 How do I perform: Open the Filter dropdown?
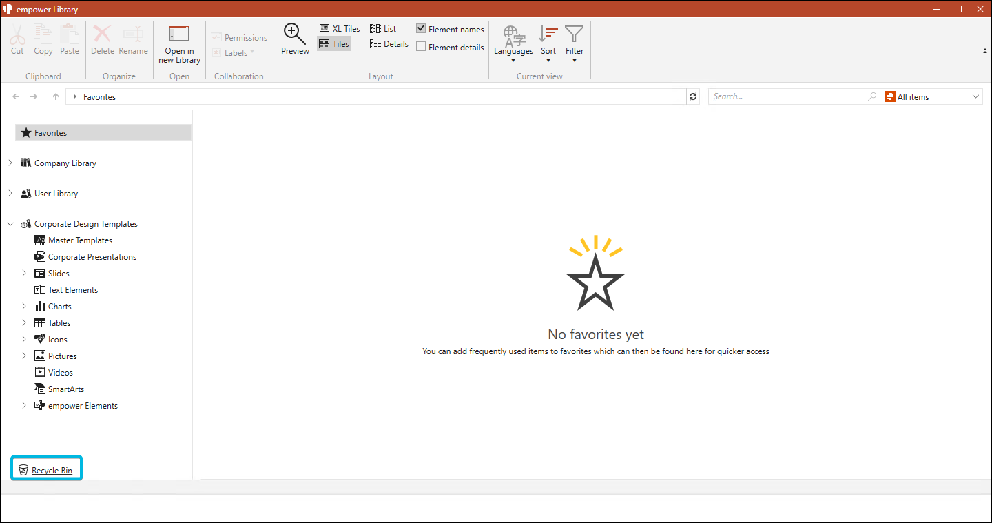coord(574,43)
